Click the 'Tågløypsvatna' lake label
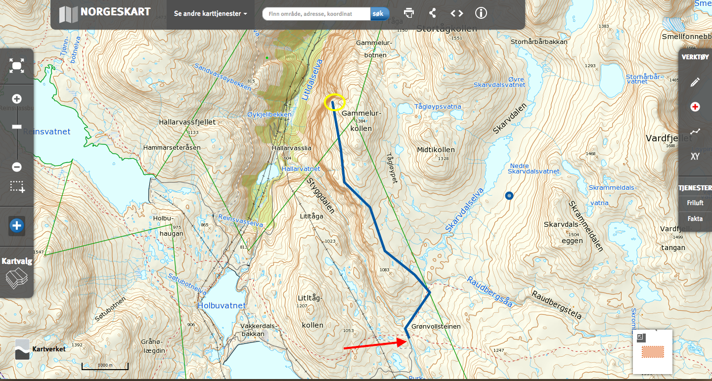 [438, 106]
